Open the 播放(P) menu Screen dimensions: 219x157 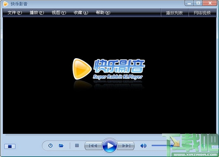37,13
